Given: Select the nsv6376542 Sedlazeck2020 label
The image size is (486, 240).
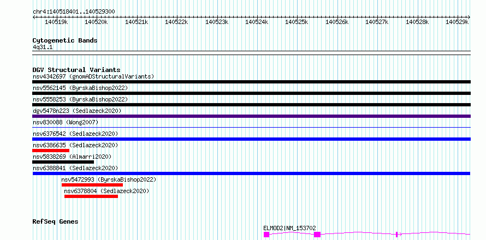Looking at the screenshot, I should click(x=75, y=134).
